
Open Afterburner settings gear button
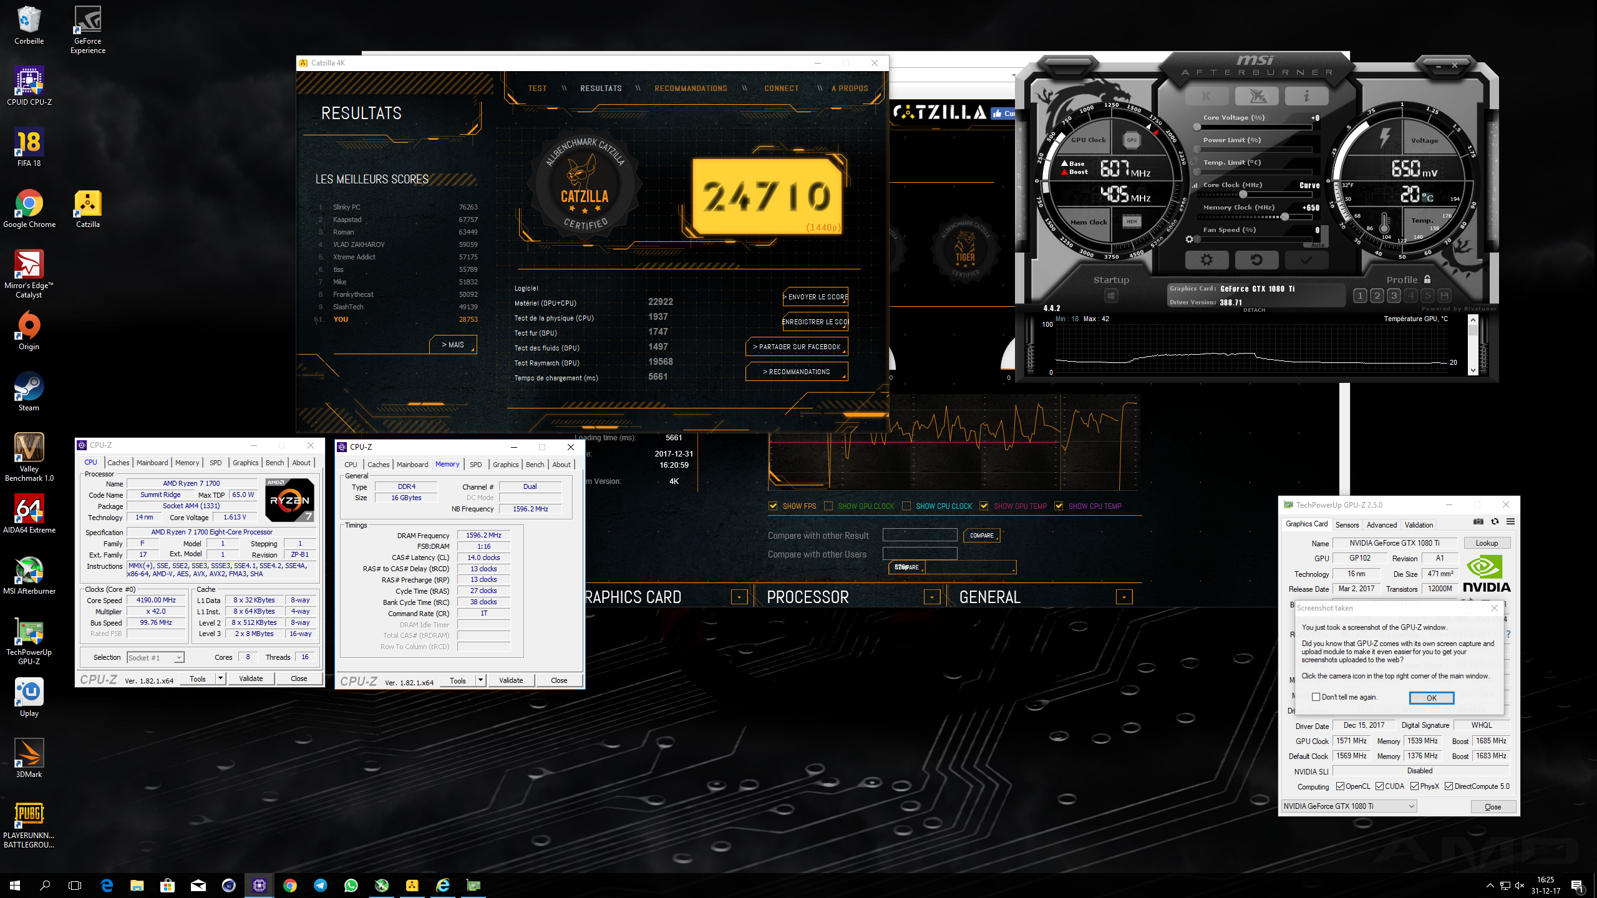[1206, 260]
